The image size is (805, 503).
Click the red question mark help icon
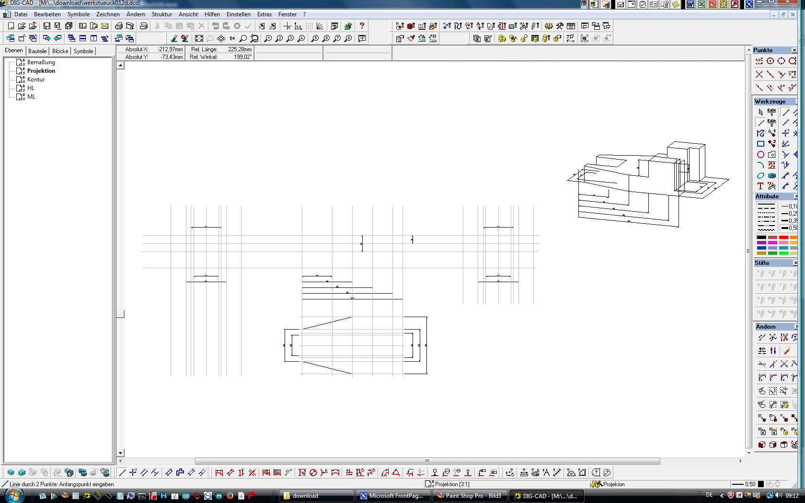tap(362, 26)
